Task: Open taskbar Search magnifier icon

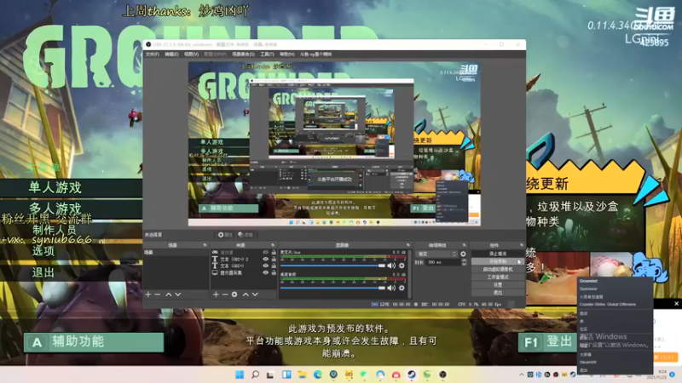Action: pyautogui.click(x=255, y=374)
